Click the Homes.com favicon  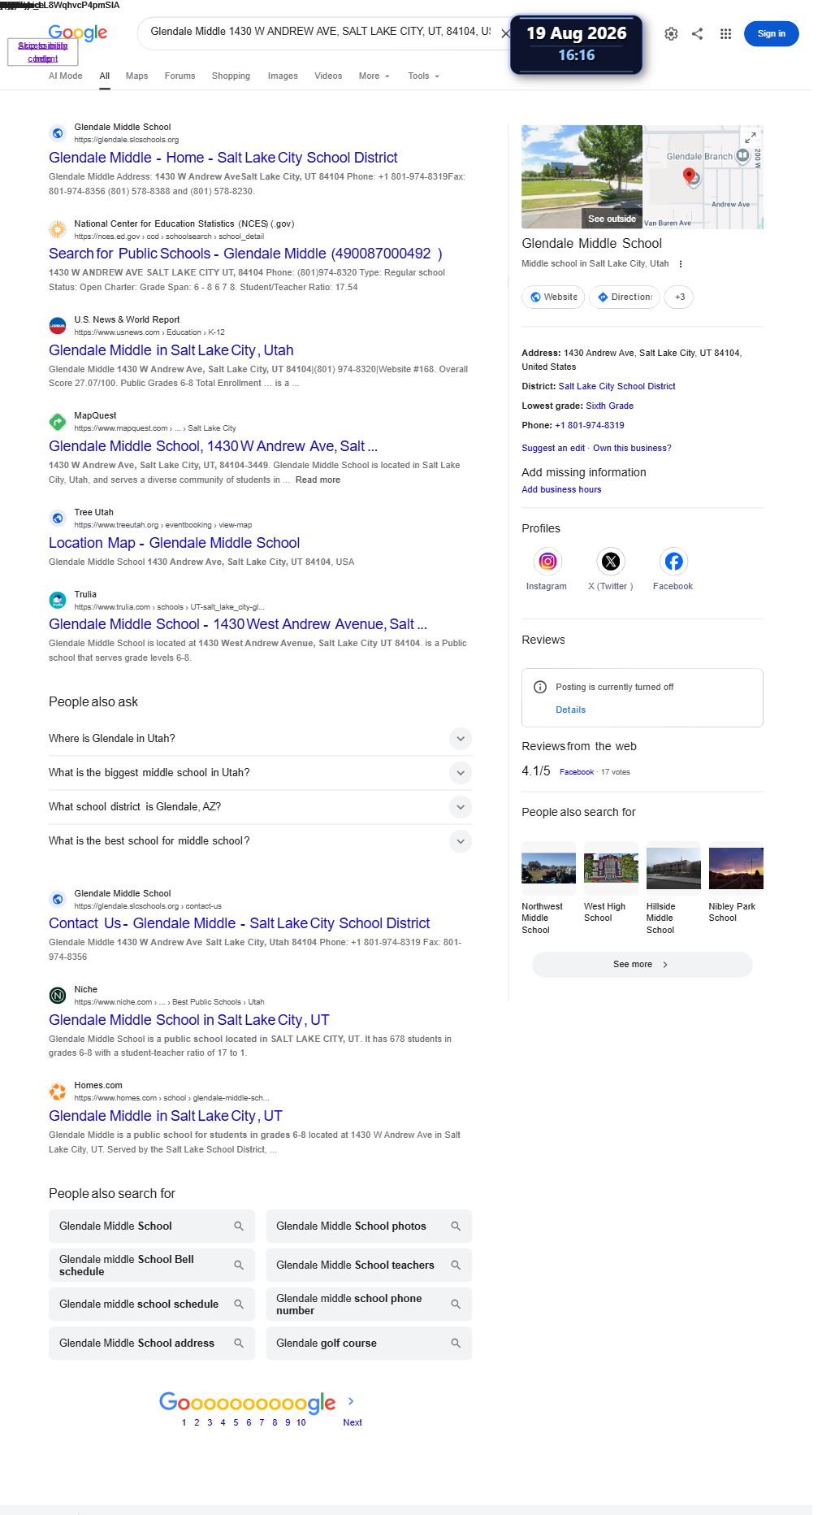(58, 1092)
